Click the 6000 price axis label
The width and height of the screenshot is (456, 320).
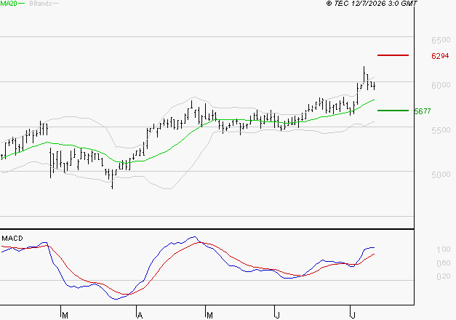pos(441,85)
